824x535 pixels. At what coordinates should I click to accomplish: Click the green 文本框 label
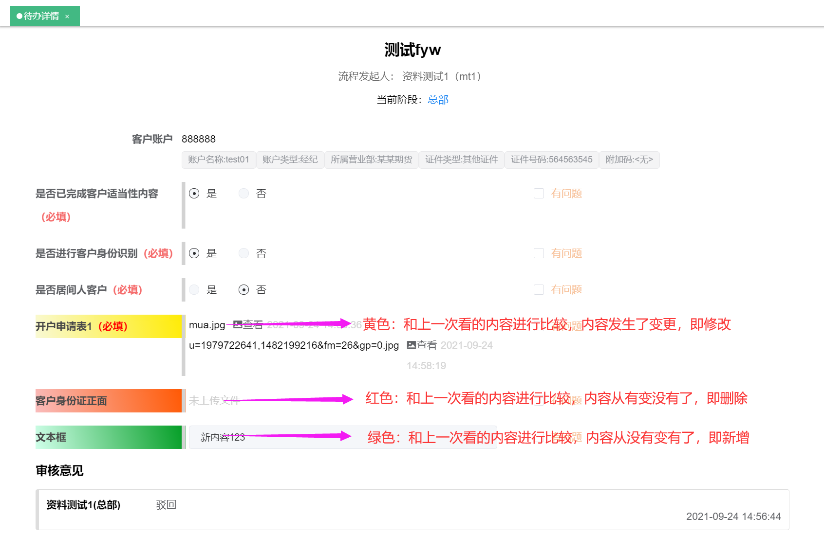(109, 437)
